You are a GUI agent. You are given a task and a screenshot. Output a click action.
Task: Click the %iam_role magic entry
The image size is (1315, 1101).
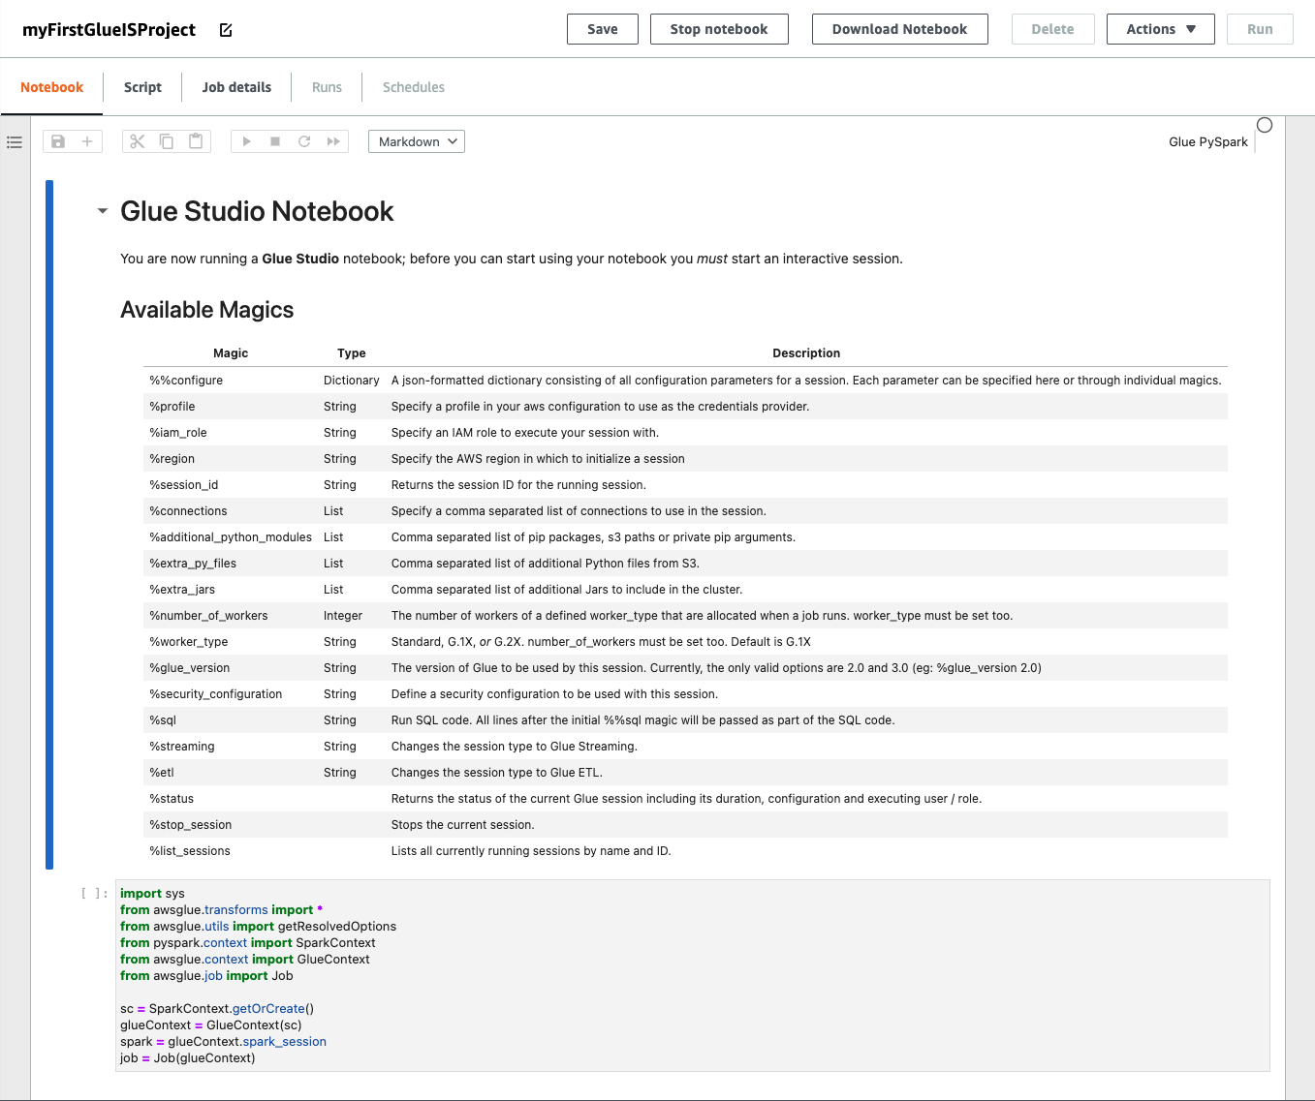[178, 433]
